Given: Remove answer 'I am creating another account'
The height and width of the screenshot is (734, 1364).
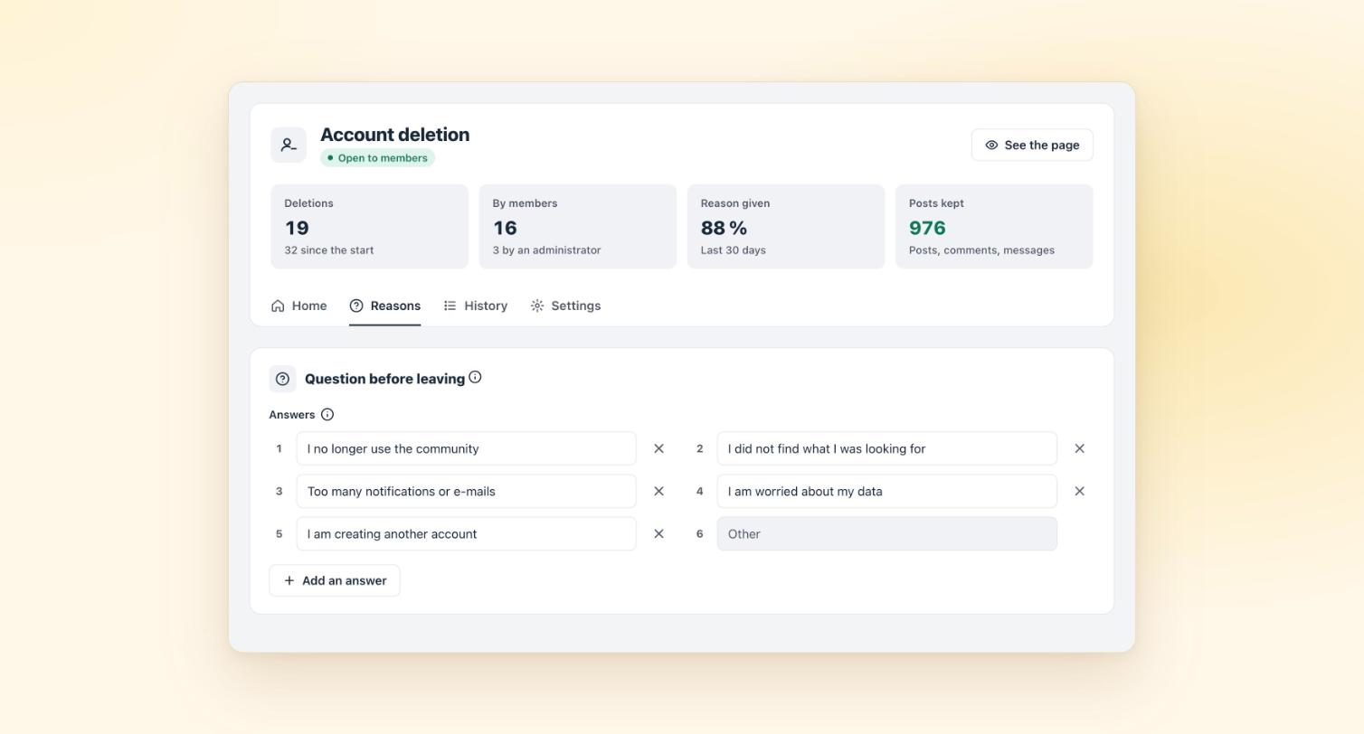Looking at the screenshot, I should coord(658,534).
